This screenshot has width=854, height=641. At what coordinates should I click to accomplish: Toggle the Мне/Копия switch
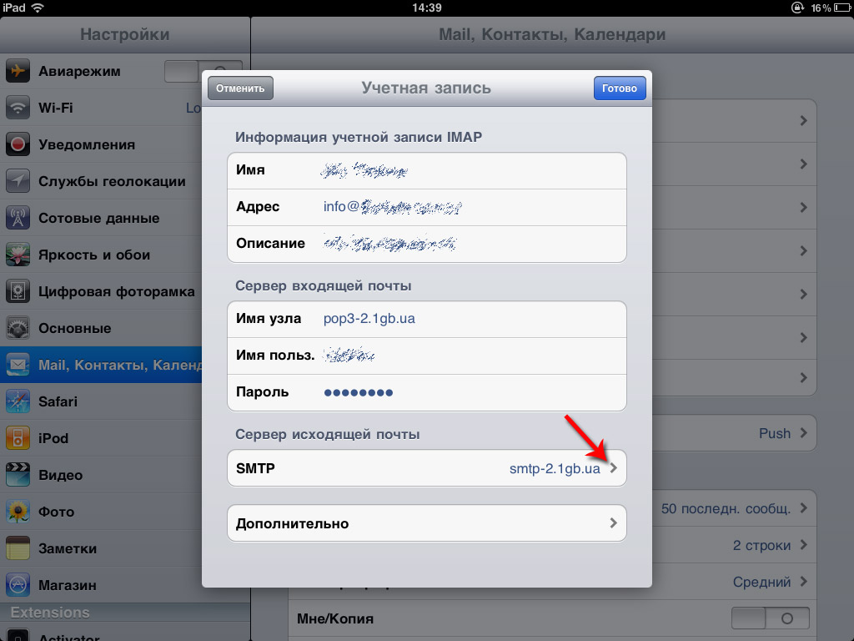click(770, 618)
